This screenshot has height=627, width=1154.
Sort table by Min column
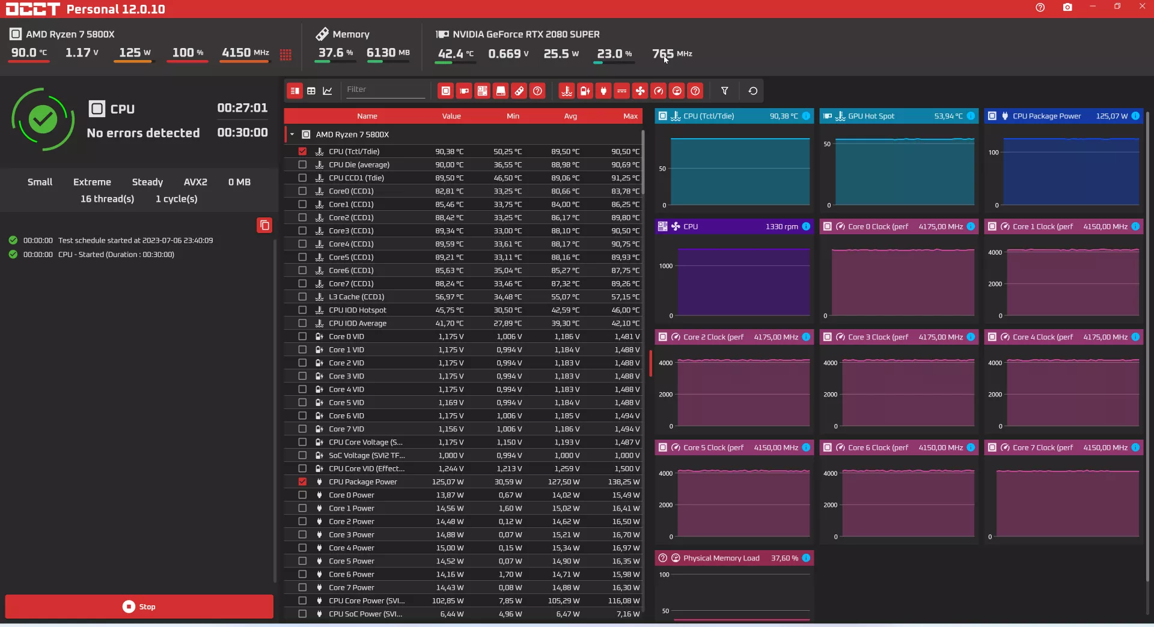coord(513,116)
